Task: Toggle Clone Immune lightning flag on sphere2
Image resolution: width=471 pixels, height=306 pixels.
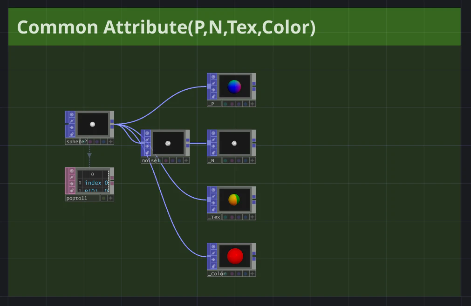Action: click(x=71, y=121)
